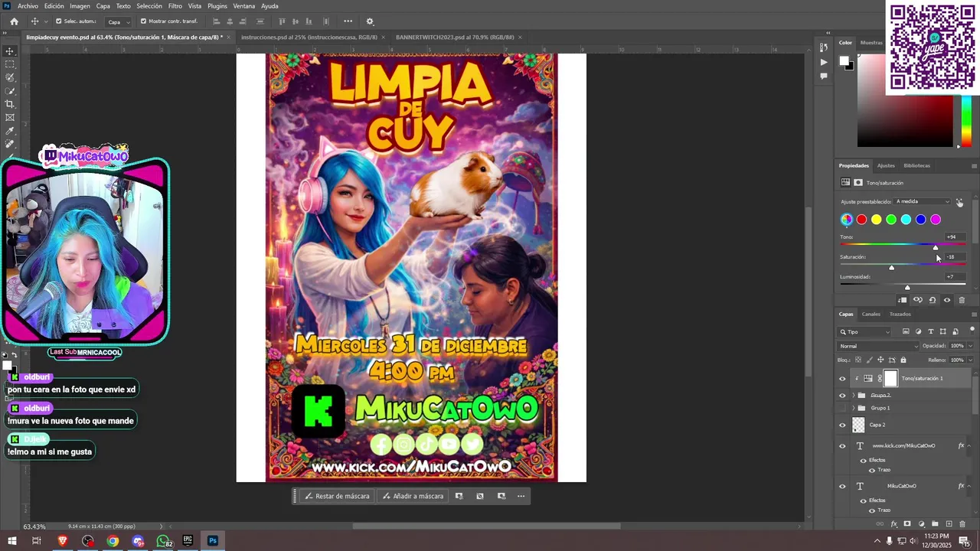This screenshot has width=980, height=551.
Task: Hide the Grupo 2 layer group
Action: point(842,396)
